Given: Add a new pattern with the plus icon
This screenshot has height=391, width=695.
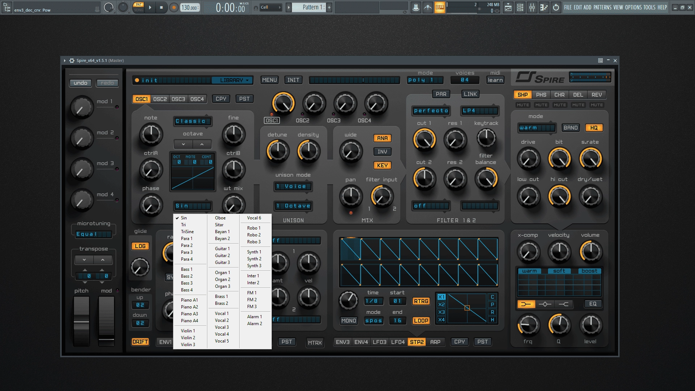Looking at the screenshot, I should click(329, 7).
